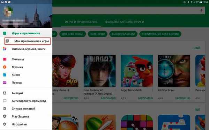Click the blue Книги icon
The width and height of the screenshot is (209, 130).
(5, 75)
